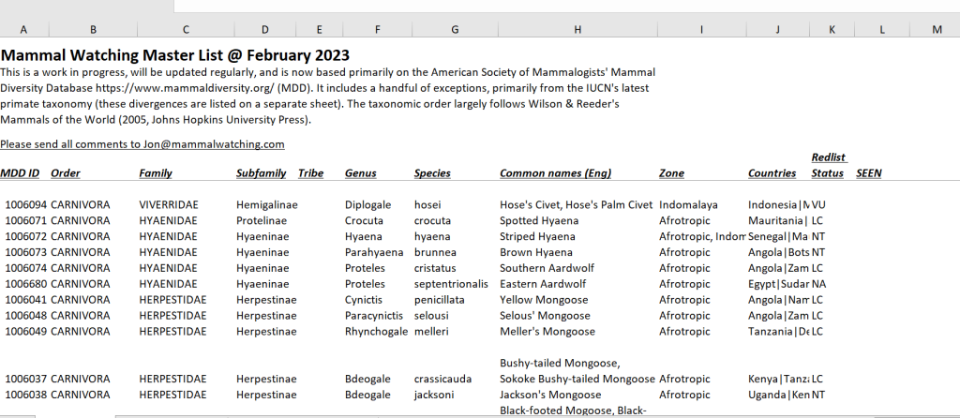This screenshot has width=960, height=418.
Task: Click the Countries header cell
Action: tap(772, 173)
